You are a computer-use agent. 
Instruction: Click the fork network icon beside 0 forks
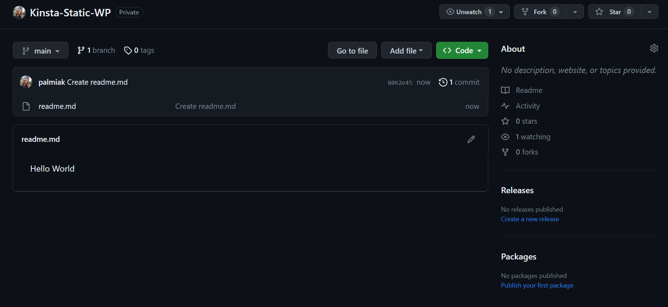[505, 152]
